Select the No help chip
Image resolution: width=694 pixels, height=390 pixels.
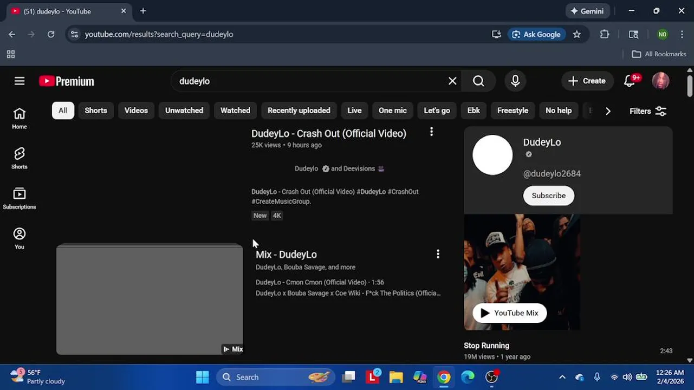click(559, 110)
